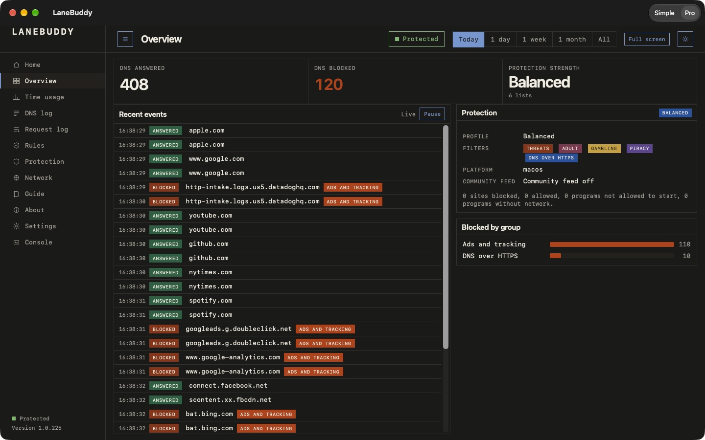Image resolution: width=705 pixels, height=440 pixels.
Task: Toggle light theme with sun icon
Action: 685,39
